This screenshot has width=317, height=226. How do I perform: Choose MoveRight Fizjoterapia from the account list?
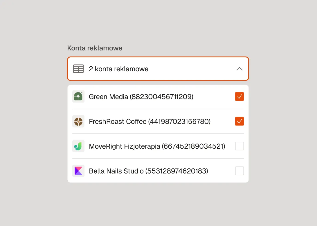coord(157,146)
